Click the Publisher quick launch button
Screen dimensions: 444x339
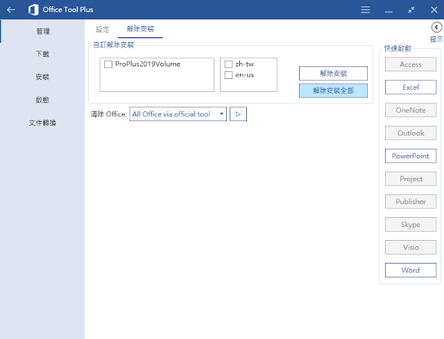coord(411,202)
